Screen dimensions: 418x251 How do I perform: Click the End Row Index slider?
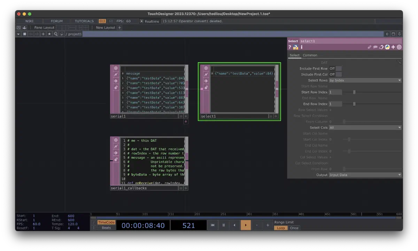(354, 104)
